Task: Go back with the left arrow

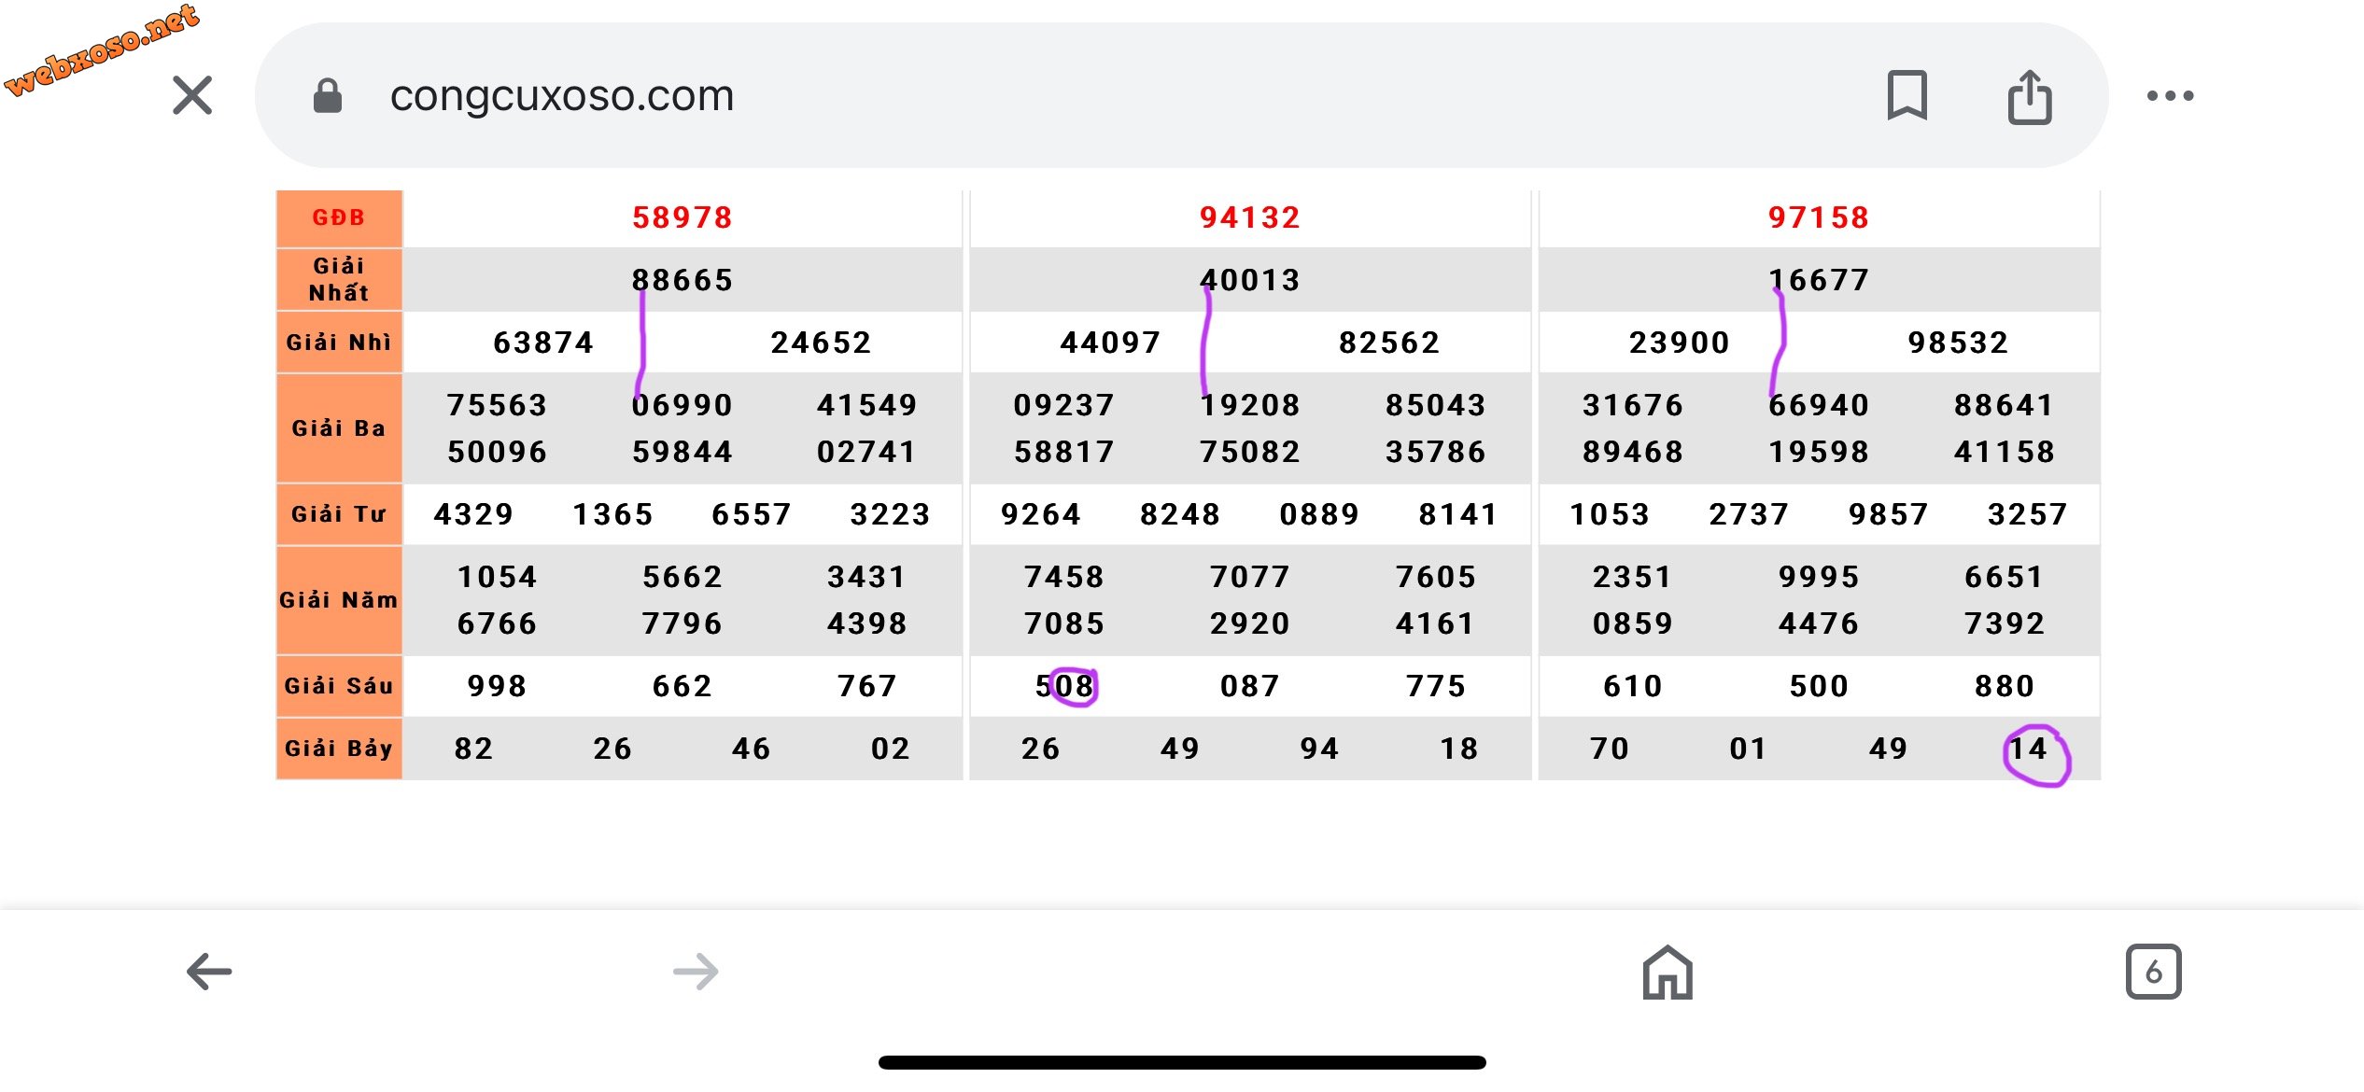Action: click(209, 972)
